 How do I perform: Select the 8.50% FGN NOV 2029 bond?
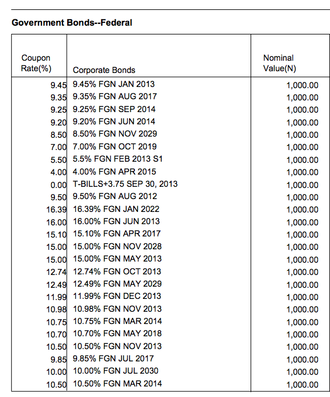point(115,134)
